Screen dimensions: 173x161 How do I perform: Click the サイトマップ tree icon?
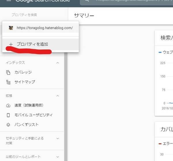[x=8, y=82]
